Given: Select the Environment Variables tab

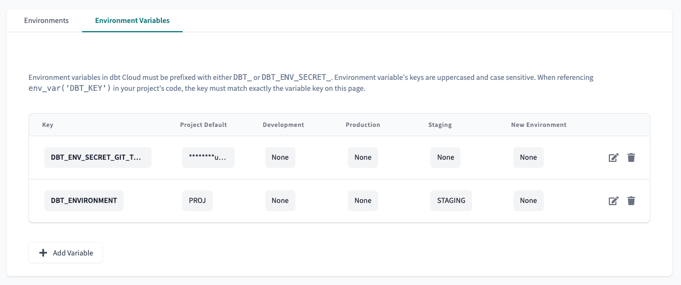Looking at the screenshot, I should click(x=132, y=21).
